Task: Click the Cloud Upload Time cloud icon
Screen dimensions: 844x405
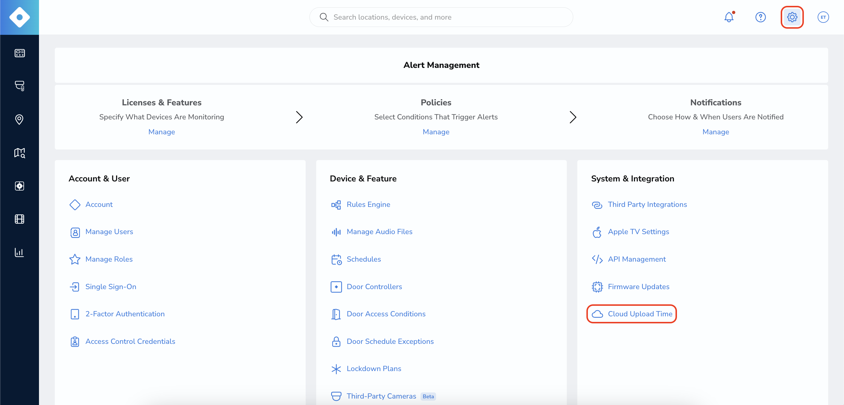Action: tap(597, 314)
